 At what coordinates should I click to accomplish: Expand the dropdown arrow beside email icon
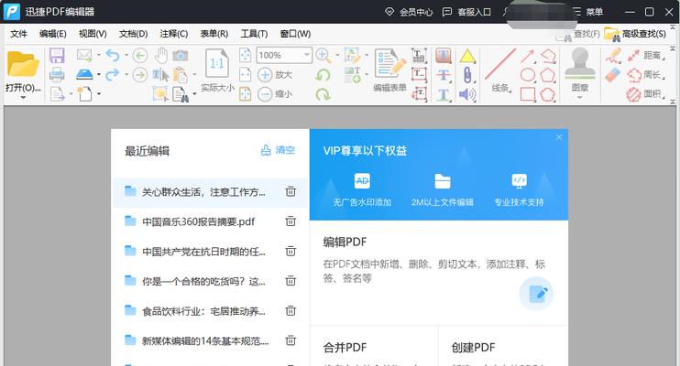99,55
